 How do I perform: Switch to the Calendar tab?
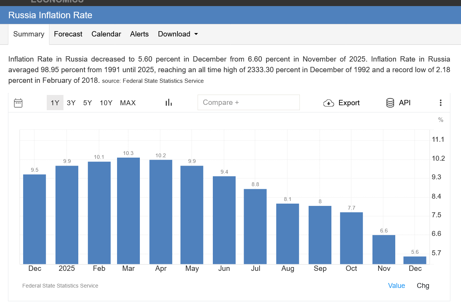tap(106, 34)
